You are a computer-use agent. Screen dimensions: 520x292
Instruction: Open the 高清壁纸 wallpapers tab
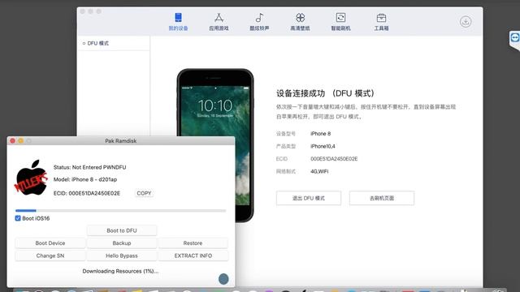(300, 22)
